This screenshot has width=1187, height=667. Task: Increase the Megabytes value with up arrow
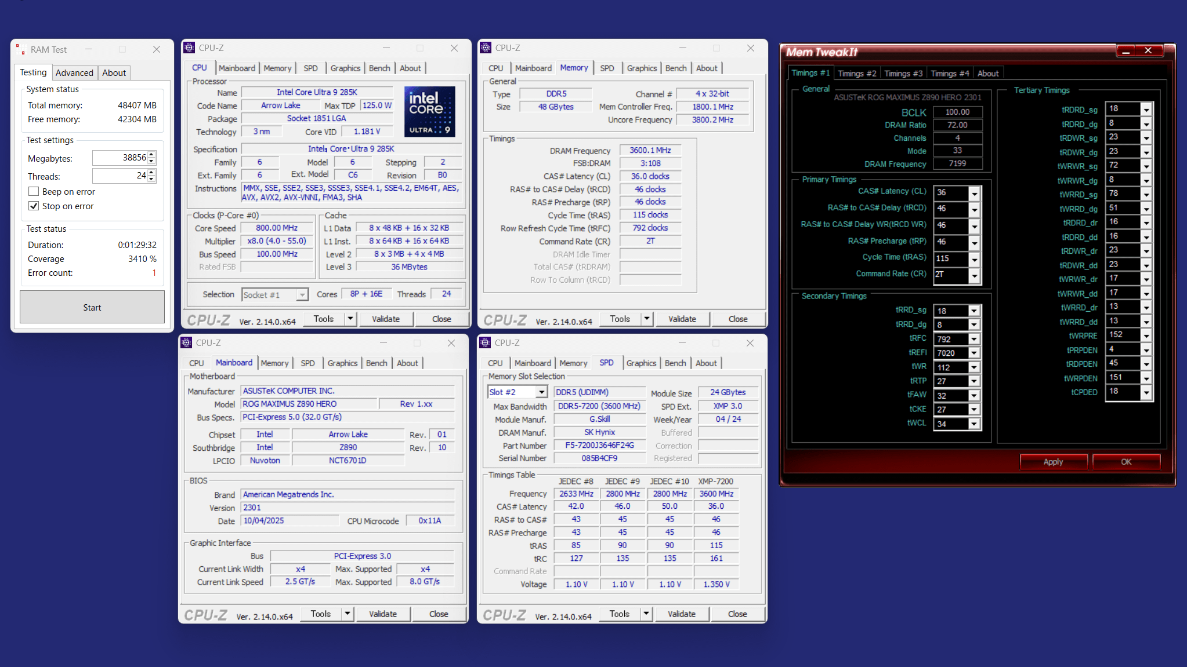tap(151, 155)
